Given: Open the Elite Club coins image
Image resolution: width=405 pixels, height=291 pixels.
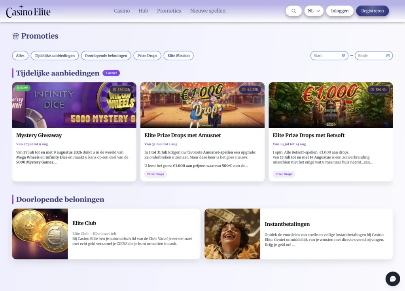Looking at the screenshot, I should (x=40, y=234).
